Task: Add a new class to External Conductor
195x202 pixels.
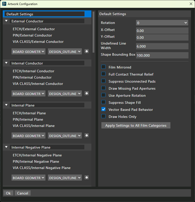Action: click(x=86, y=51)
